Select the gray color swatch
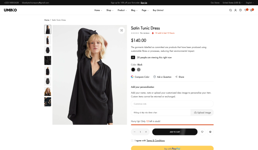Image resolution: width=258 pixels, height=150 pixels. point(139,69)
